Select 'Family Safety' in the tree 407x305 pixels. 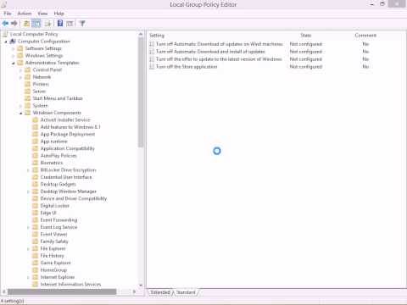click(x=54, y=241)
